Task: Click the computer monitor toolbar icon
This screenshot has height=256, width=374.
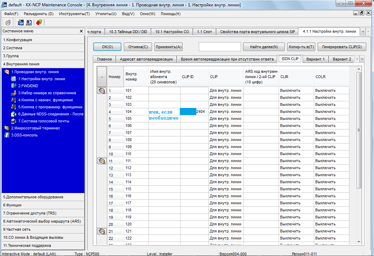Action: [29, 23]
